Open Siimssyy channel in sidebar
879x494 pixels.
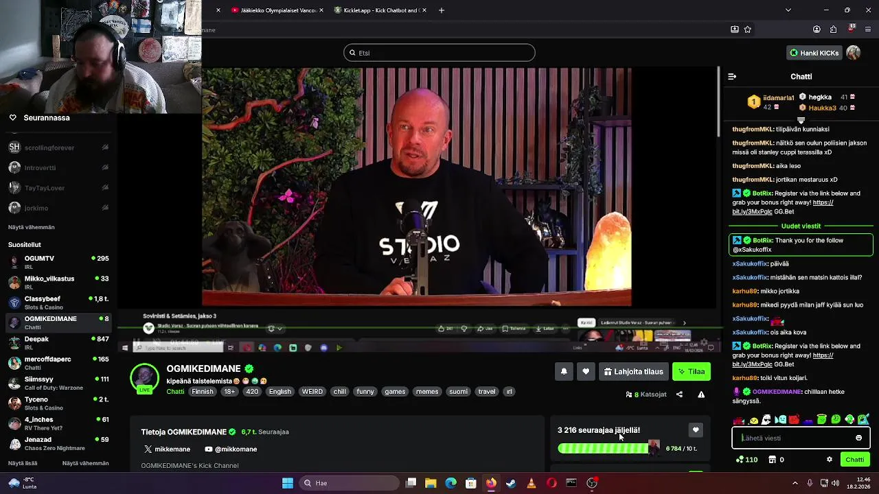[x=58, y=383]
